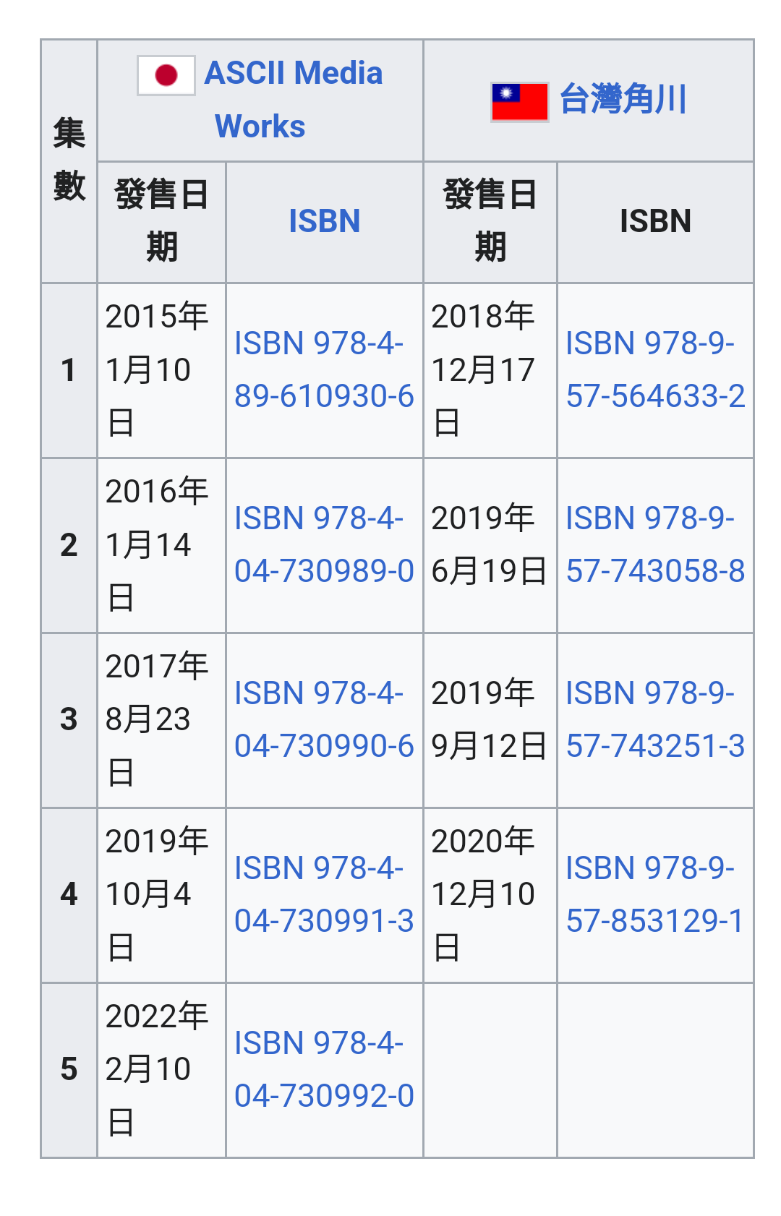Click the volume 5 row number cell
Image resolution: width=781 pixels, height=1216 pixels.
pyautogui.click(x=69, y=1070)
